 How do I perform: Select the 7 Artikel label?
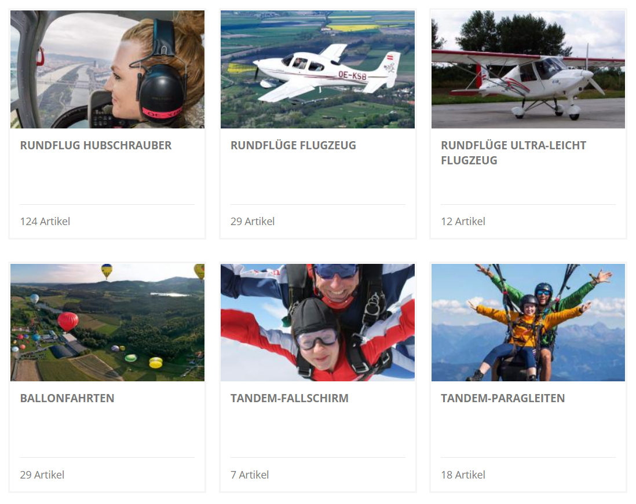[x=250, y=474]
